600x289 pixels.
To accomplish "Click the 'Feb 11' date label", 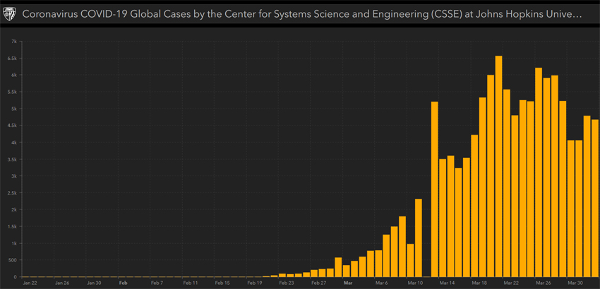I will pos(190,283).
